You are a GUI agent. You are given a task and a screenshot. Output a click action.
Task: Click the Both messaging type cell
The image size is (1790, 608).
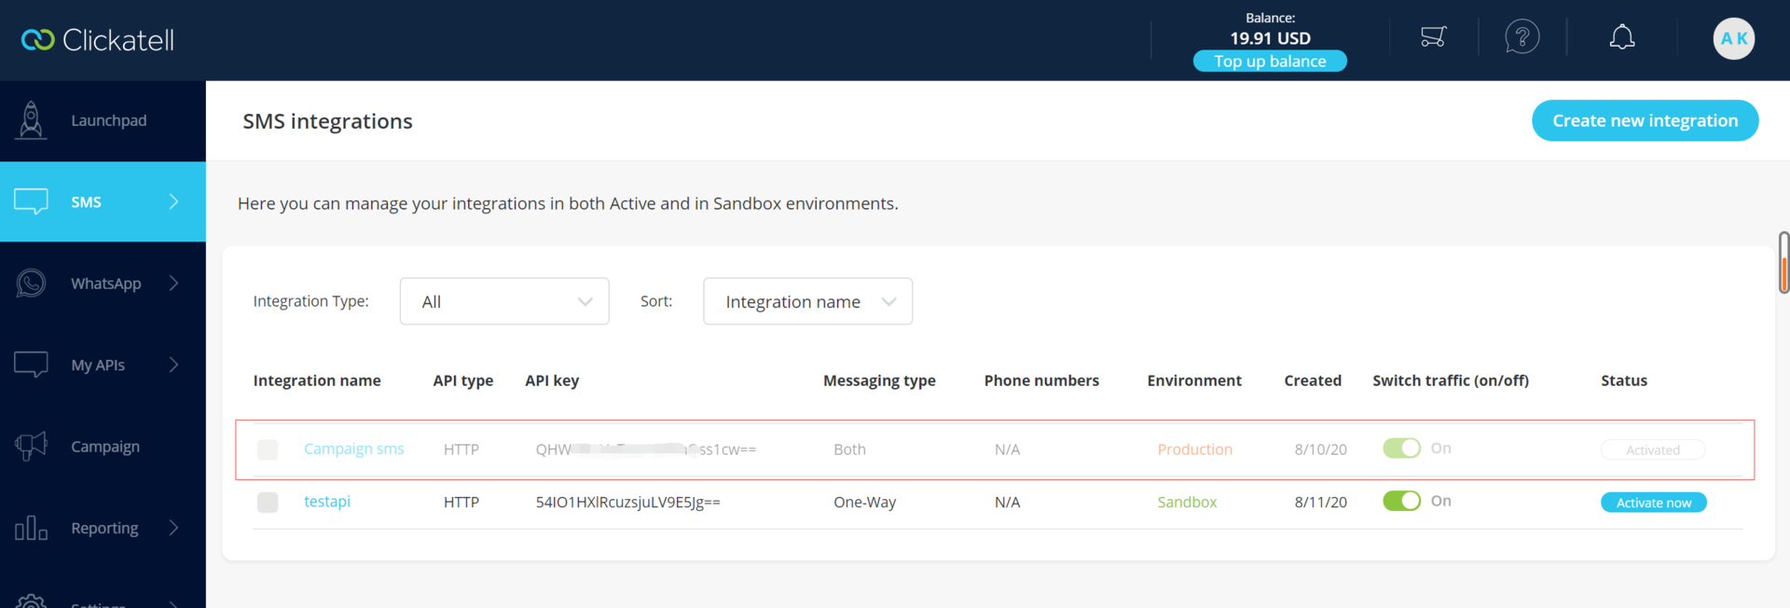tap(849, 449)
